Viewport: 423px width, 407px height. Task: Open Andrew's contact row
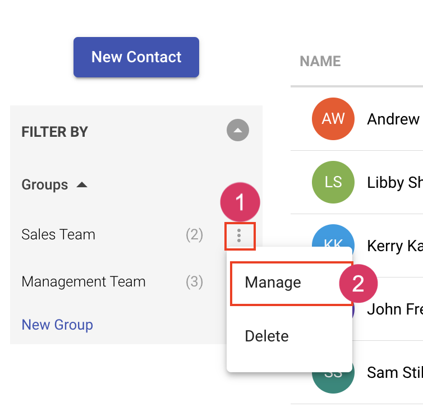[393, 119]
